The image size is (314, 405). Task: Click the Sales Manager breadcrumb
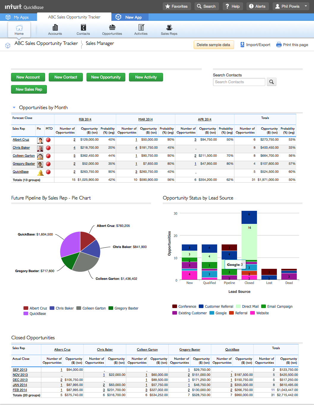[100, 43]
